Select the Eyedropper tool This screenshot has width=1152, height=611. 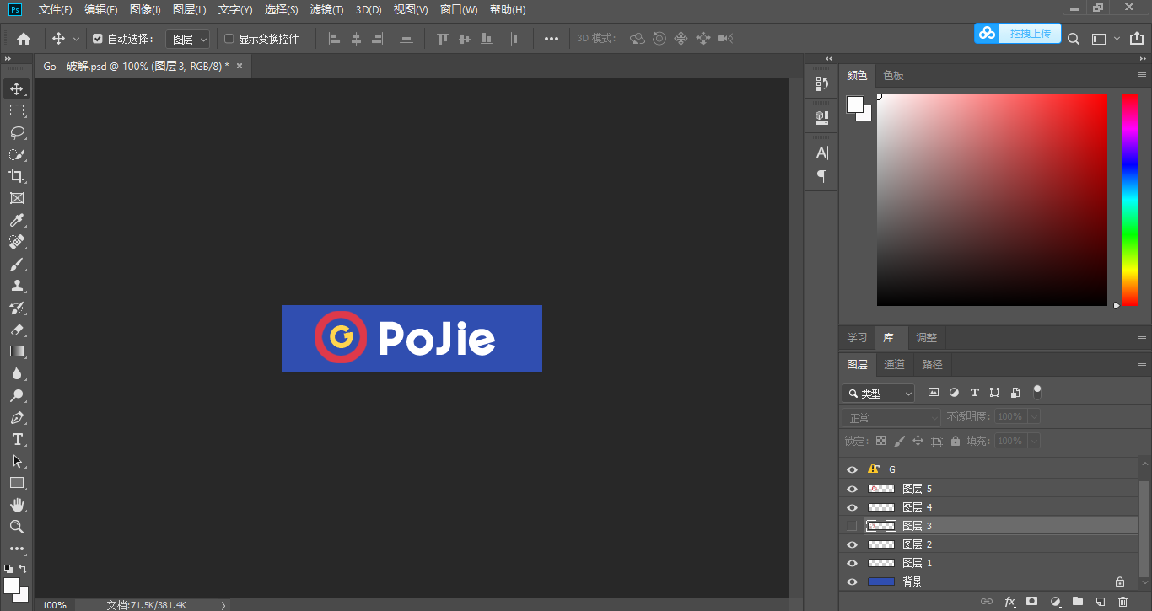tap(17, 220)
